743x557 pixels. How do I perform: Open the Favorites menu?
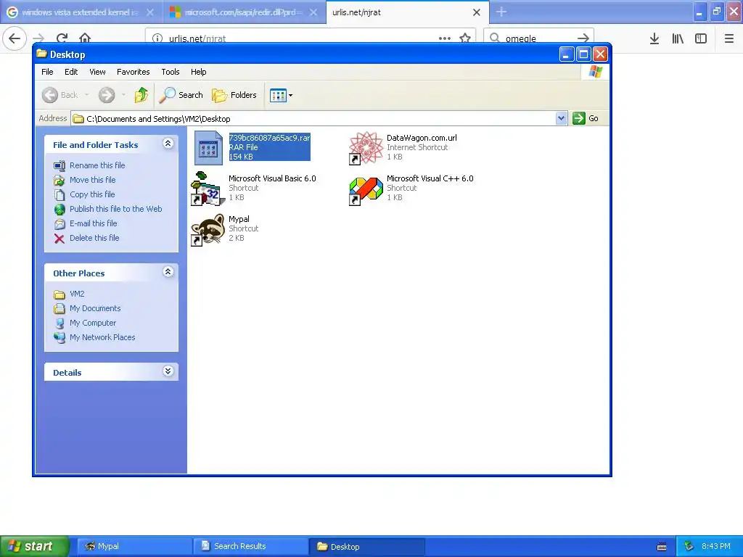(x=134, y=72)
